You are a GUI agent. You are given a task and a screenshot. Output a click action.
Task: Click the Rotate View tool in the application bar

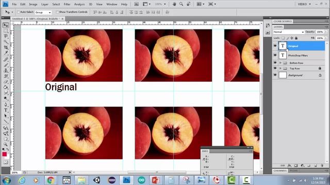(188, 4)
